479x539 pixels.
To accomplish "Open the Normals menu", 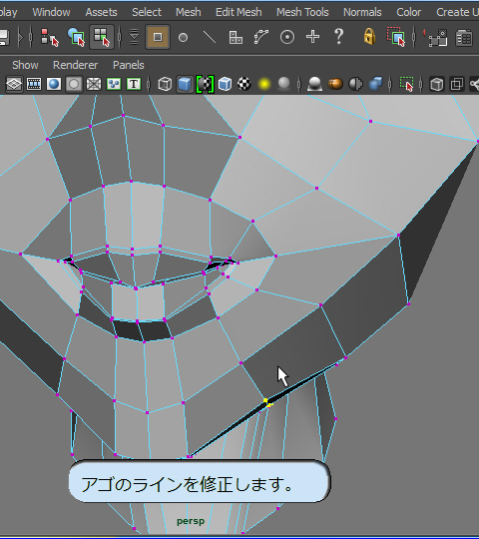I will click(362, 12).
